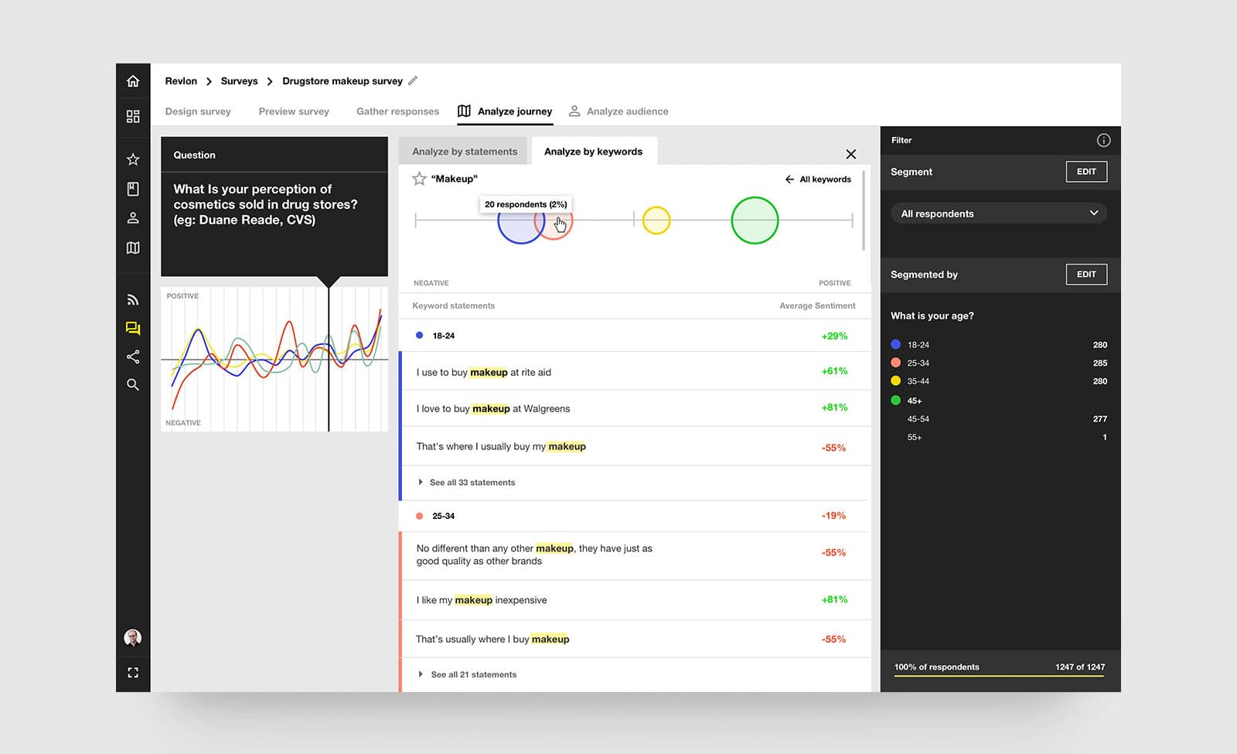Expand See all 21 statements
The height and width of the screenshot is (754, 1237).
(x=468, y=674)
